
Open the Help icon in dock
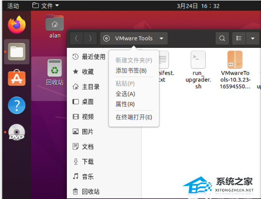16,105
